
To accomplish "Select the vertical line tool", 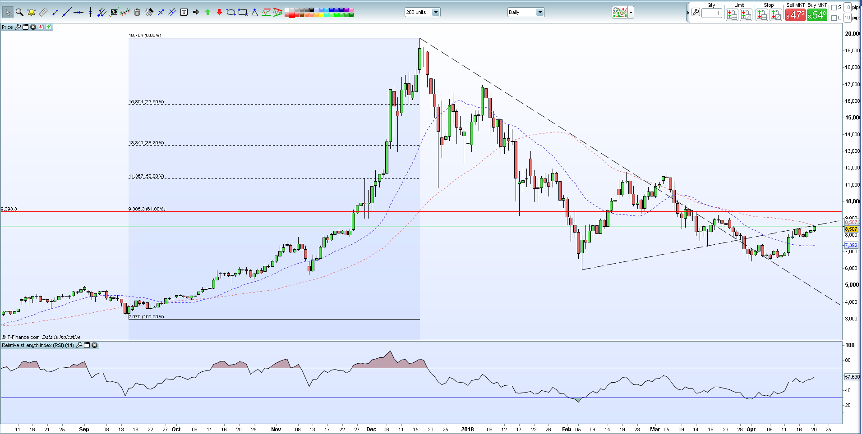I will (x=90, y=13).
